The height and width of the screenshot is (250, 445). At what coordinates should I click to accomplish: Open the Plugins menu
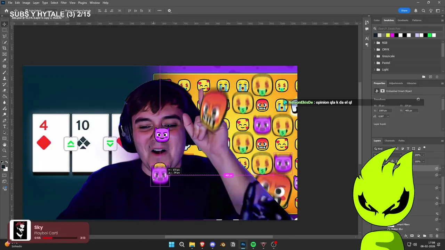pos(82,3)
